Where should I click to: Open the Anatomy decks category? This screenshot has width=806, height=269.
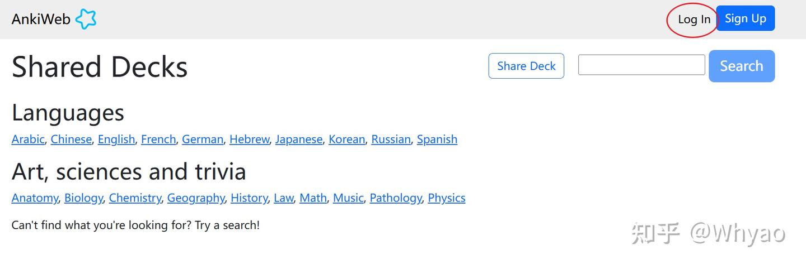[35, 198]
